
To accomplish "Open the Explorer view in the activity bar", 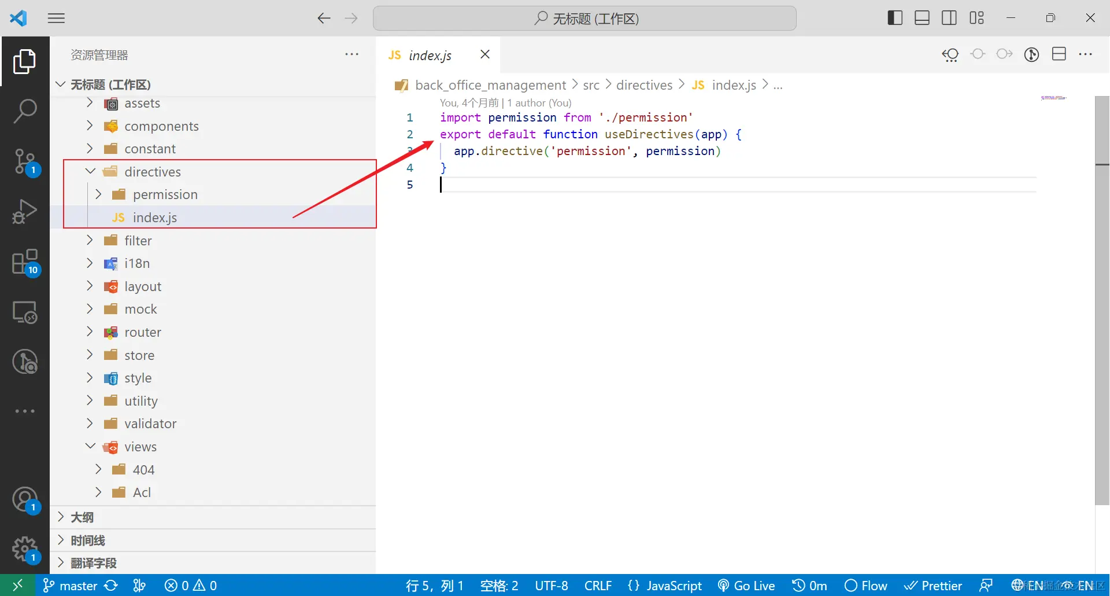I will (x=25, y=61).
